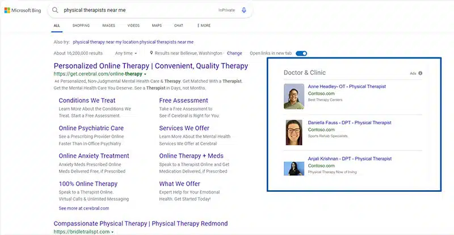Click the search magnifier icon

pyautogui.click(x=55, y=10)
